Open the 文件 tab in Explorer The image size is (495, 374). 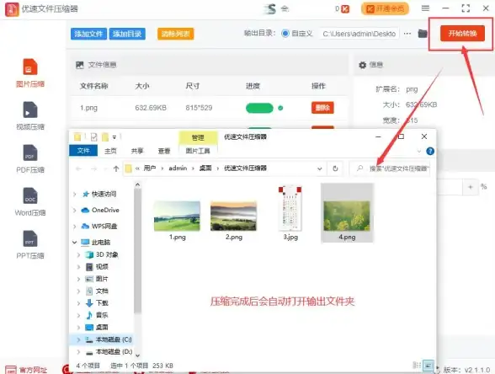click(x=83, y=151)
